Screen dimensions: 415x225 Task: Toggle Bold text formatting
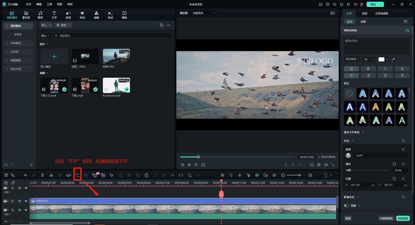click(368, 68)
